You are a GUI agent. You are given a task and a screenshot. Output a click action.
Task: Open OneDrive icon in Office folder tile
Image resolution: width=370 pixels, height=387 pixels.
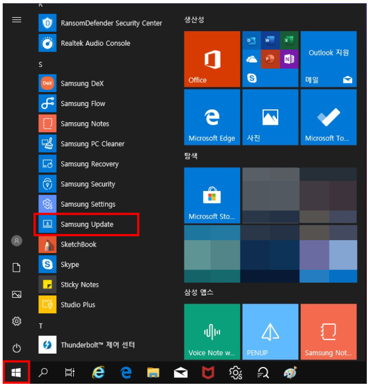pos(251,59)
